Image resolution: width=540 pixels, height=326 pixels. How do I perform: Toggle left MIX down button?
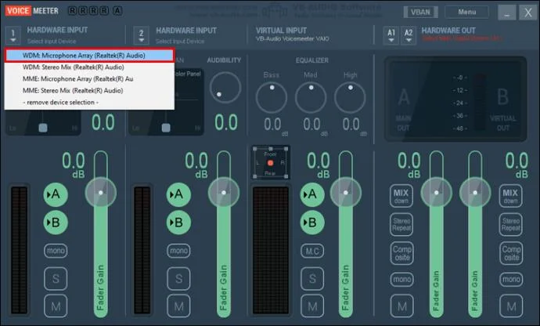[x=401, y=196]
